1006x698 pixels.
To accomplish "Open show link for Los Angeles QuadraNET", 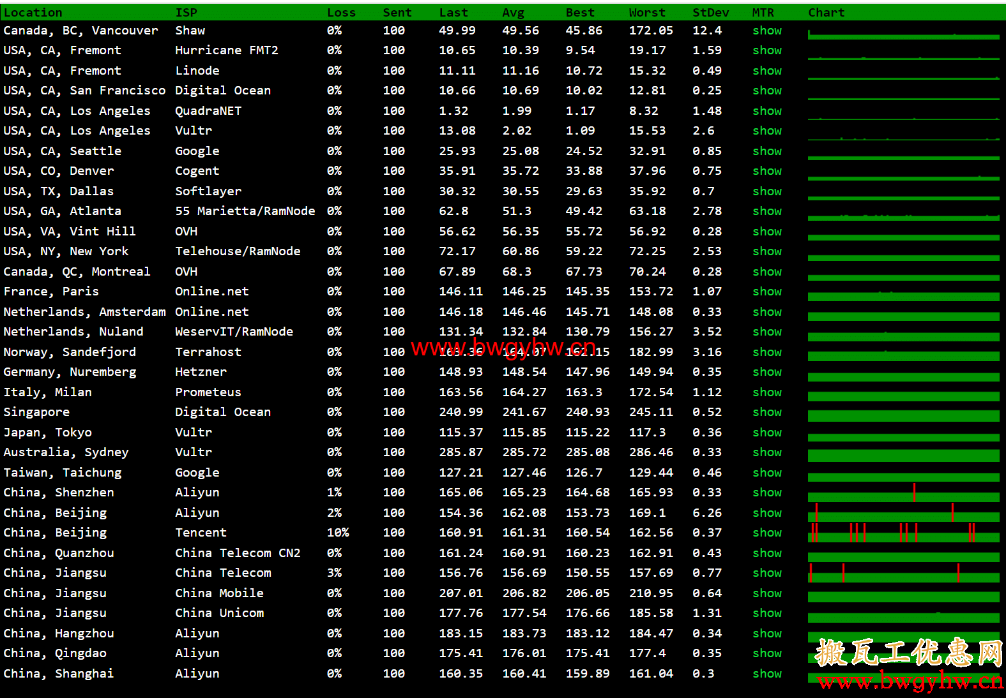I will pos(767,111).
